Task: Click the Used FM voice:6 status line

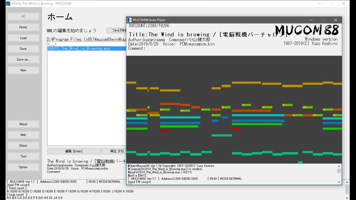Action: [18, 185]
